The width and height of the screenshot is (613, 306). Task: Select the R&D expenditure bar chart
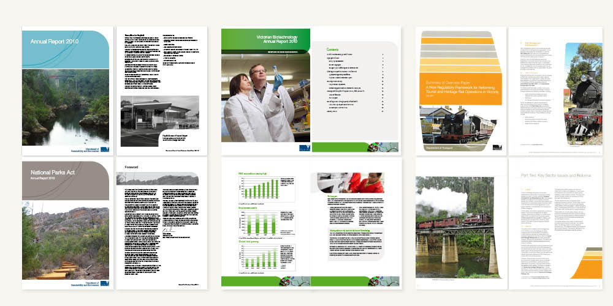[x=257, y=188]
